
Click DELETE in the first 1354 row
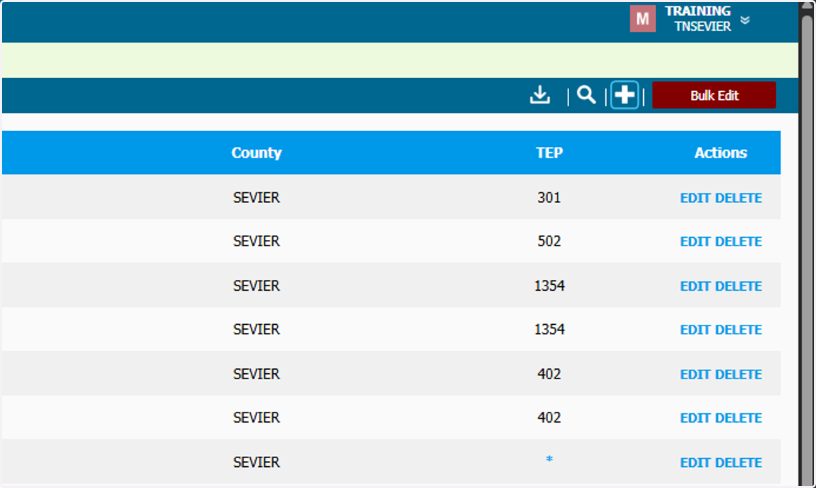738,286
